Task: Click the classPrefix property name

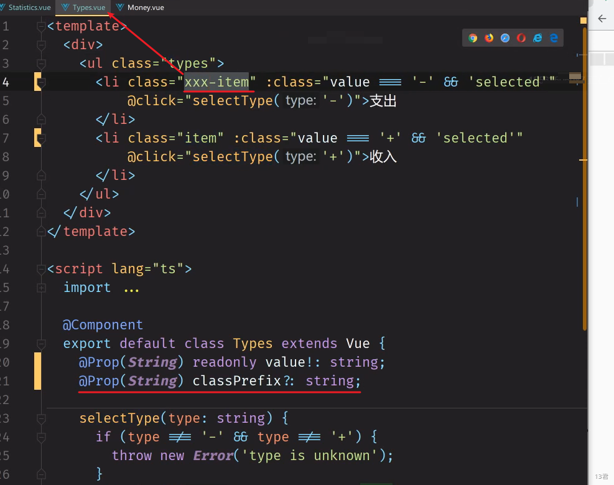Action: pyautogui.click(x=236, y=381)
